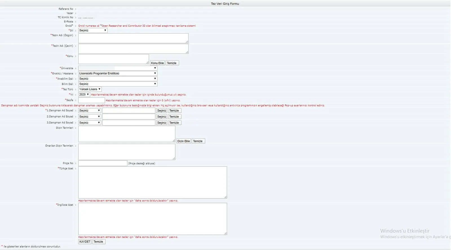This screenshot has height=250, width=451.
Task: Click the Proje No input field
Action: point(103,163)
